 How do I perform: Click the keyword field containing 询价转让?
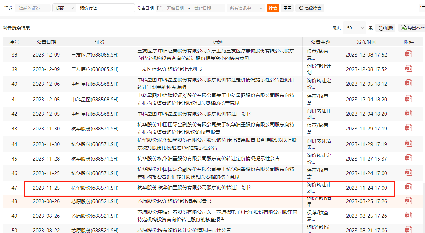106,8
